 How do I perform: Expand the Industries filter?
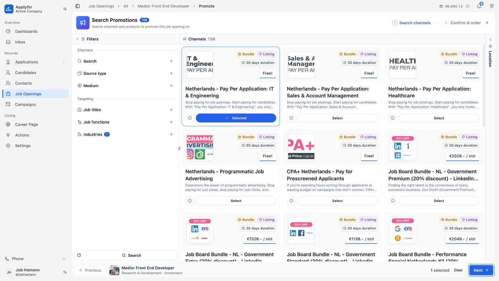[x=171, y=134]
